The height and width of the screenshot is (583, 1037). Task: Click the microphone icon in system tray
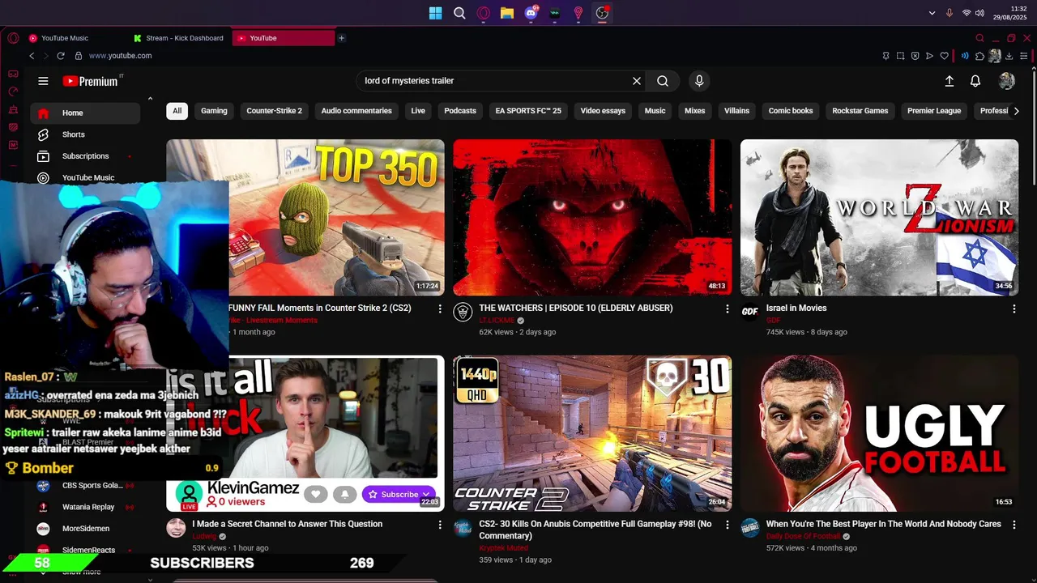point(950,13)
